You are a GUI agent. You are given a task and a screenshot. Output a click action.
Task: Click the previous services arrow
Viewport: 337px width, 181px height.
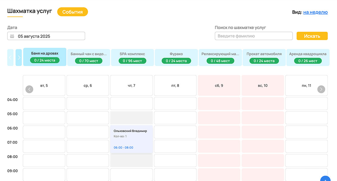10,57
